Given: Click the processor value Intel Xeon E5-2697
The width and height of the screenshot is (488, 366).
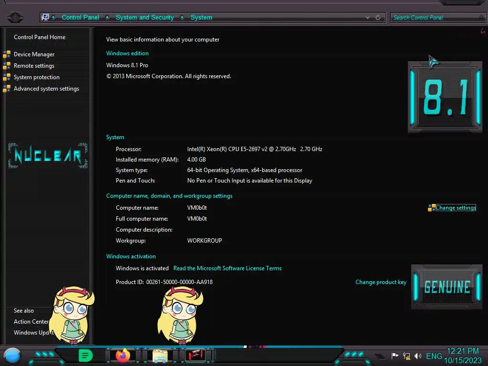Looking at the screenshot, I should click(x=254, y=149).
